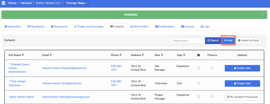The height and width of the screenshot is (104, 270).
Task: Re-establish password for Demo Vendor Admin
Action: click(x=242, y=97)
